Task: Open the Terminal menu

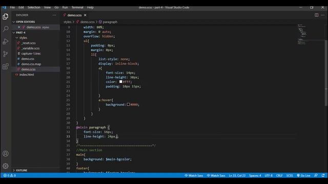Action: (x=77, y=7)
